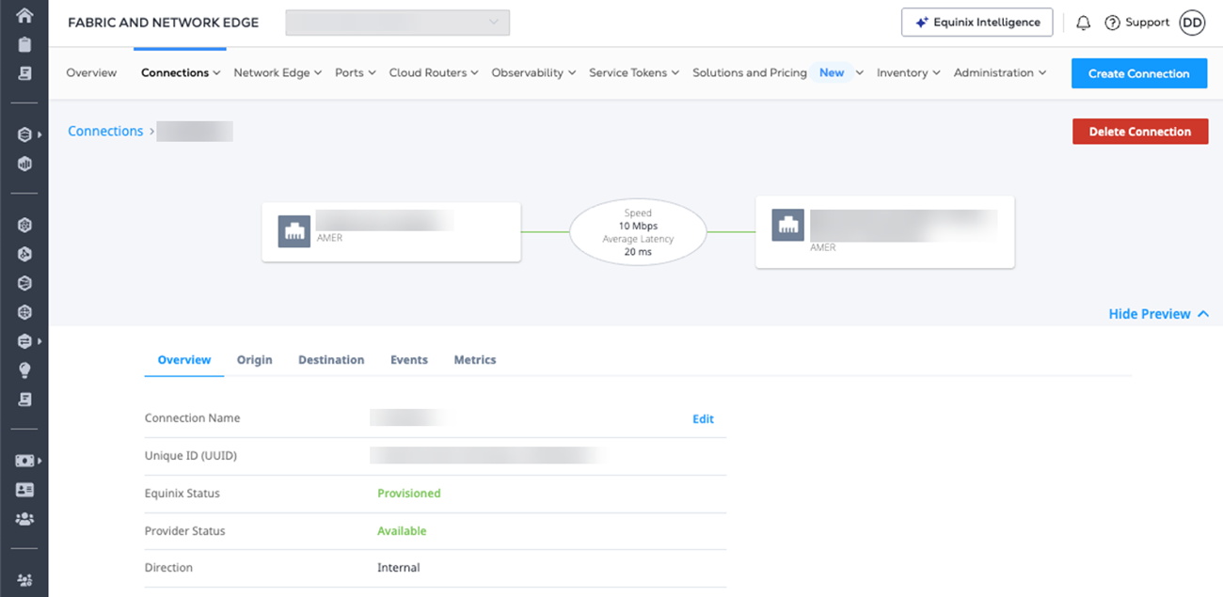The width and height of the screenshot is (1223, 597).
Task: Open the clipboard icon in sidebar
Action: pos(24,44)
